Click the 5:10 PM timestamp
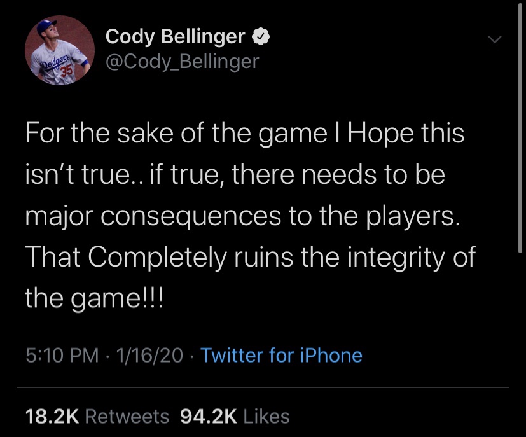 (x=61, y=355)
